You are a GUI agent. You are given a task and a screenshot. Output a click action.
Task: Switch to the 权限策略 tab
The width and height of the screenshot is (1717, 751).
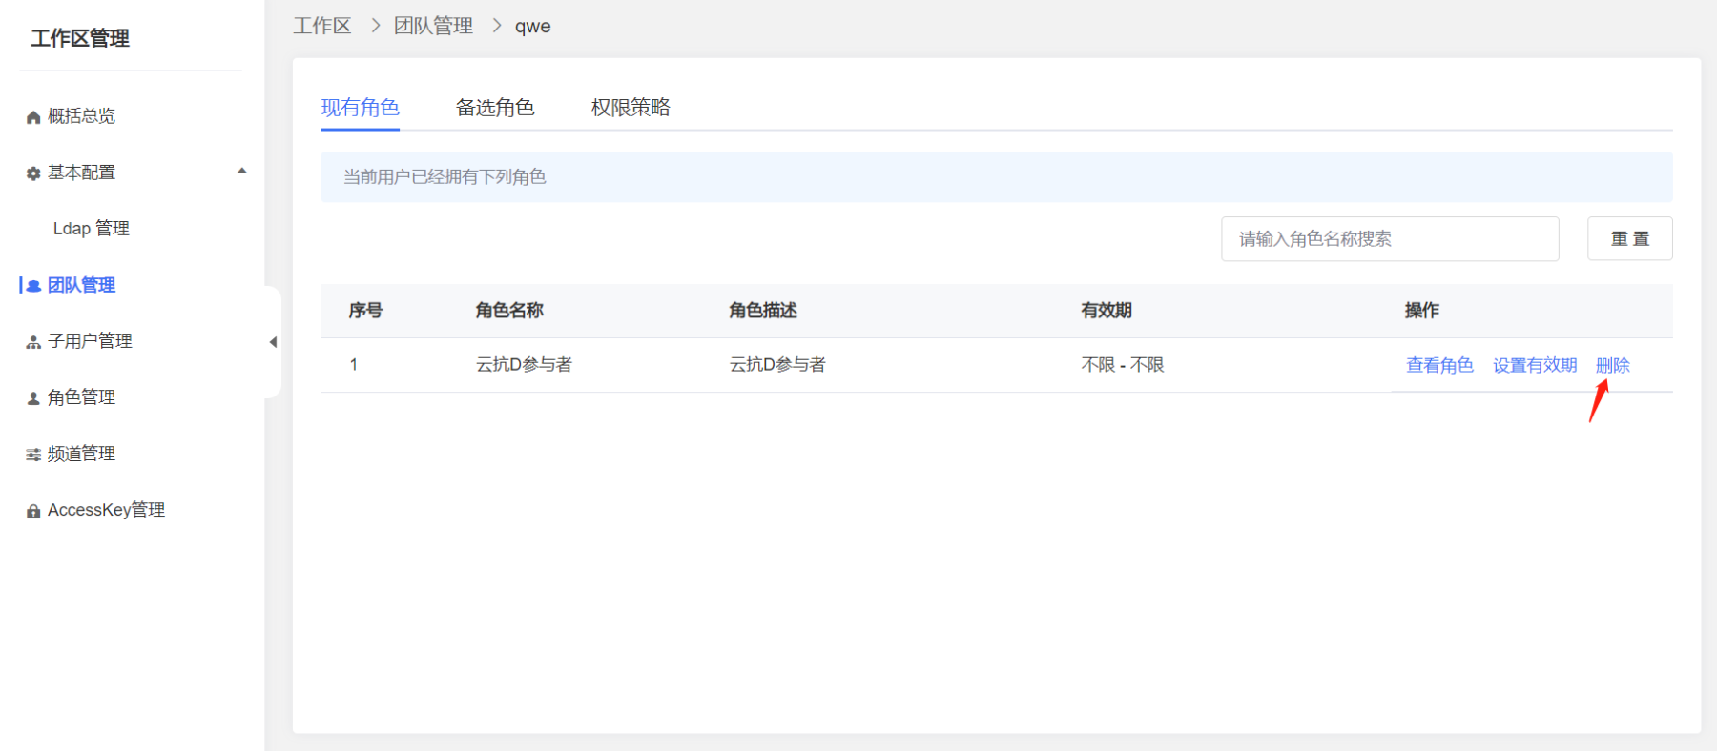(631, 108)
